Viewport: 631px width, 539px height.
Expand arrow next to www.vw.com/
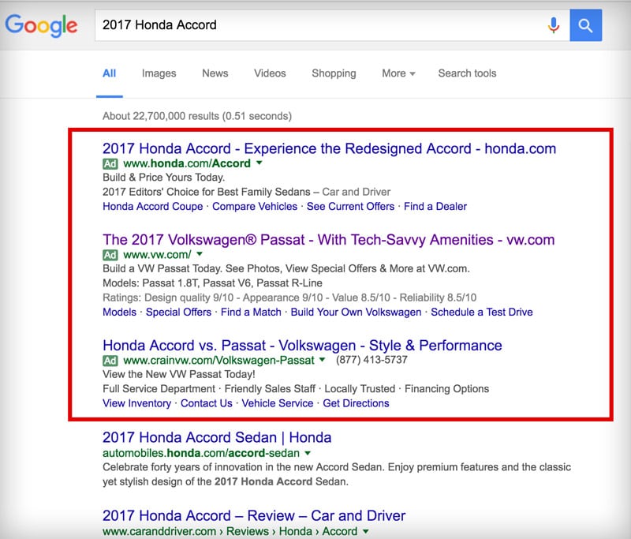click(x=200, y=254)
